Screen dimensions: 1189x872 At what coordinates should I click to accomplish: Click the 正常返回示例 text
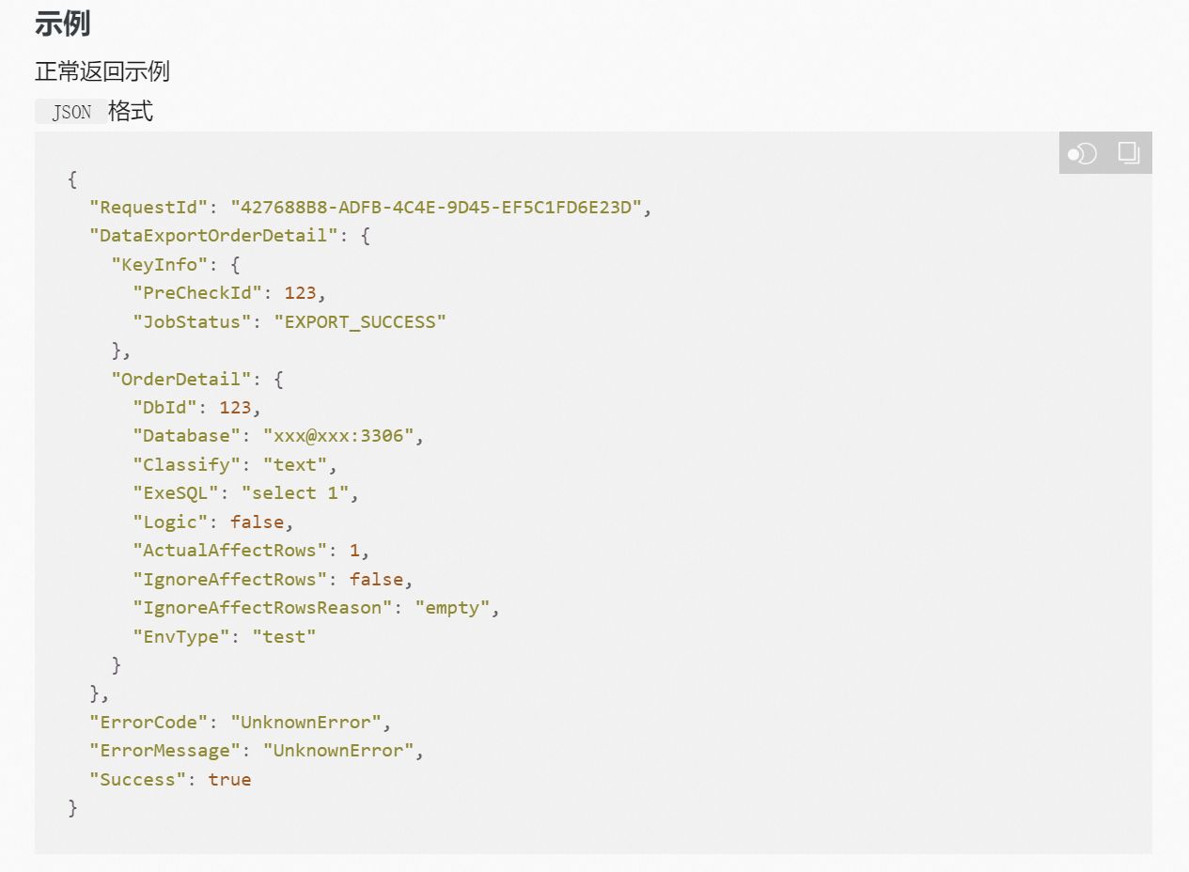[x=102, y=71]
